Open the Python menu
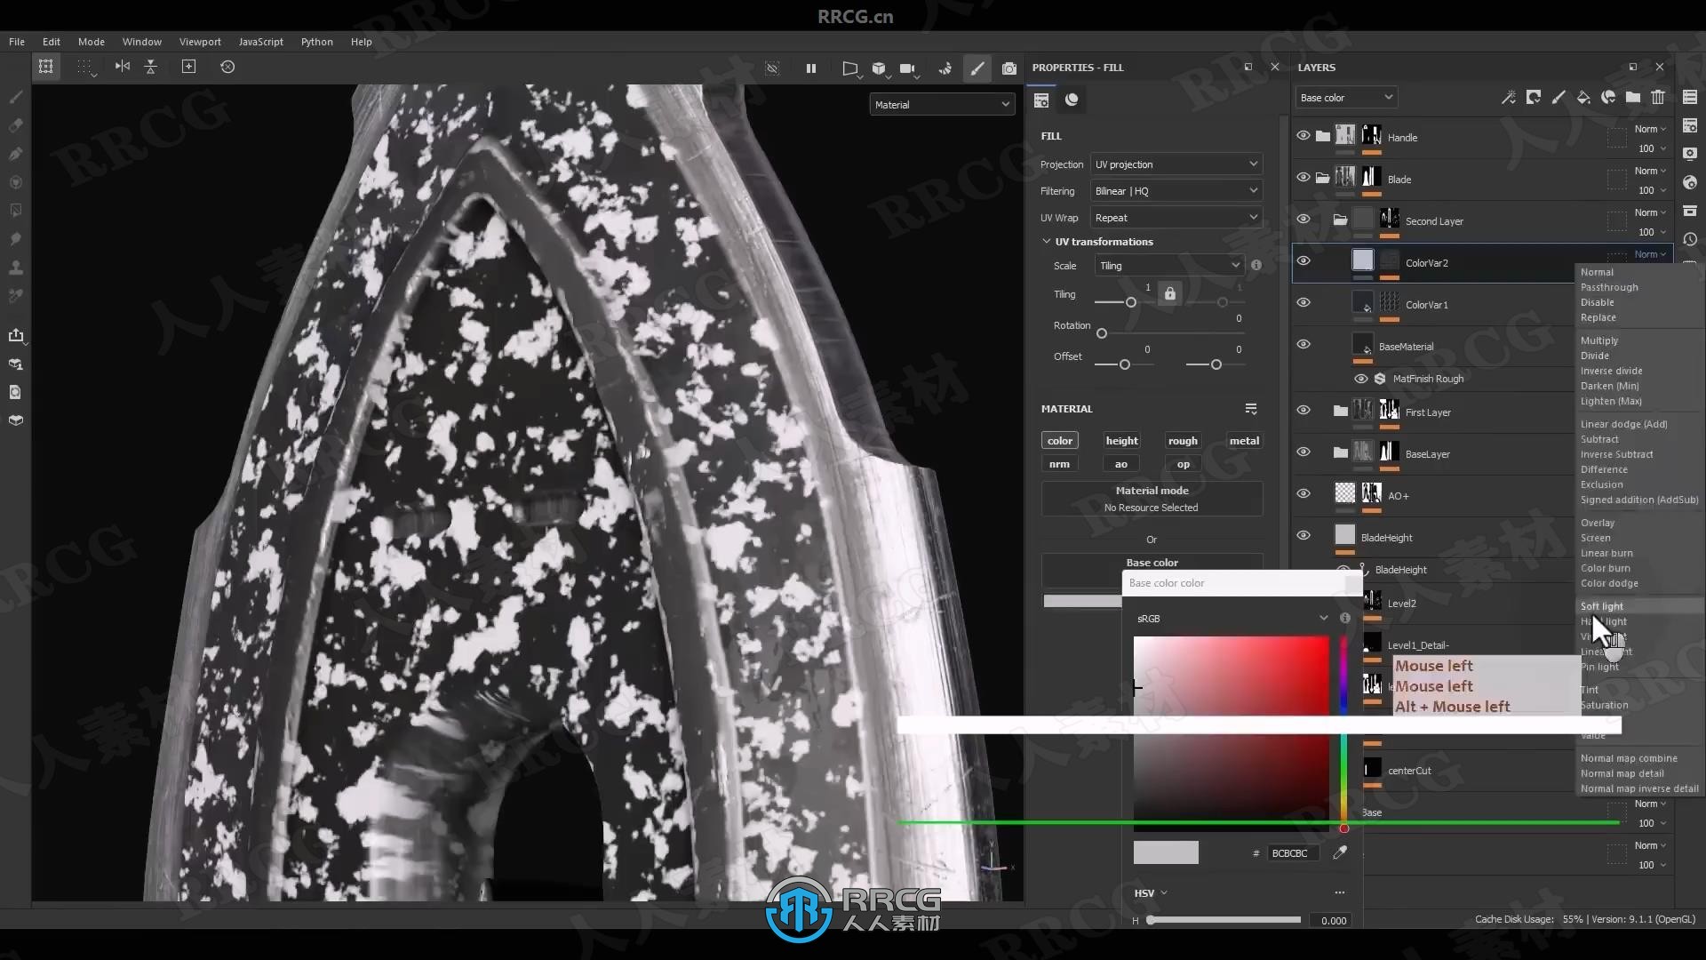This screenshot has height=960, width=1706. [316, 42]
